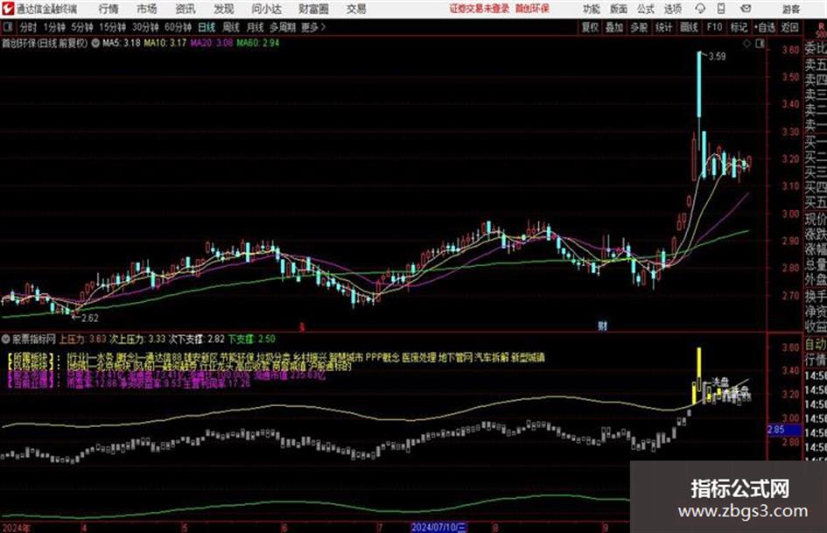Screen dimensions: 827x533
Task: Open the 选项 menu
Action: (673, 9)
